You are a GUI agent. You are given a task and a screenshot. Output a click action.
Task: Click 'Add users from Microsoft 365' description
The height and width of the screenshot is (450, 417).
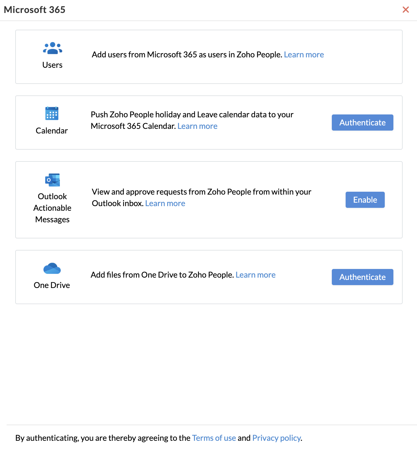tap(187, 54)
